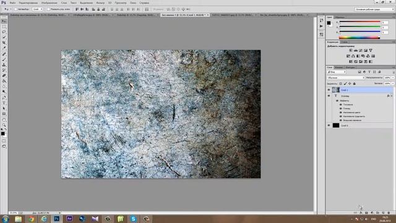Enable the Автовыбор checkbox
This screenshot has width=396, height=223.
[15, 9]
